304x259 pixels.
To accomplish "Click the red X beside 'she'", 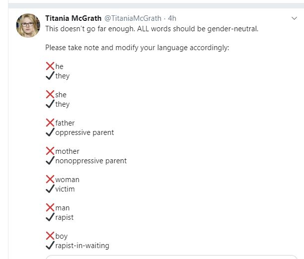I will [x=50, y=94].
